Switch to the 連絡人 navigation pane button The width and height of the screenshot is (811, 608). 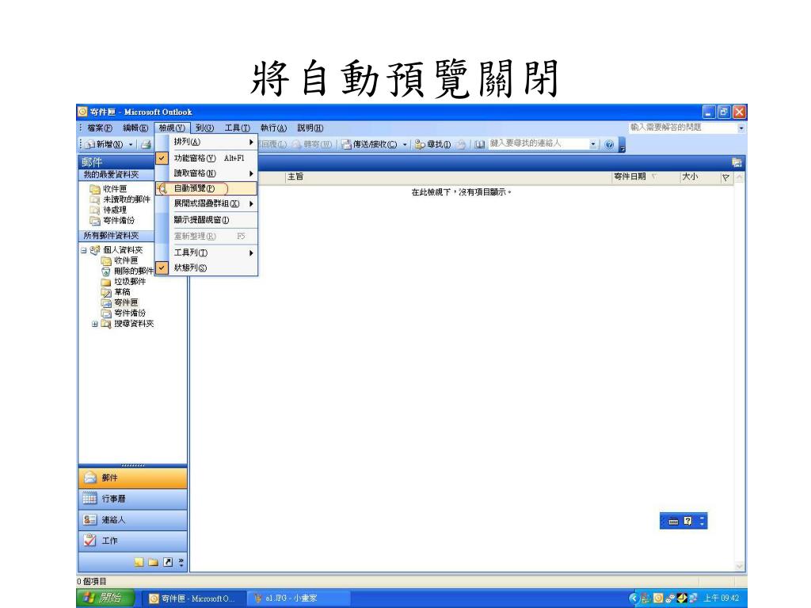pyautogui.click(x=133, y=519)
